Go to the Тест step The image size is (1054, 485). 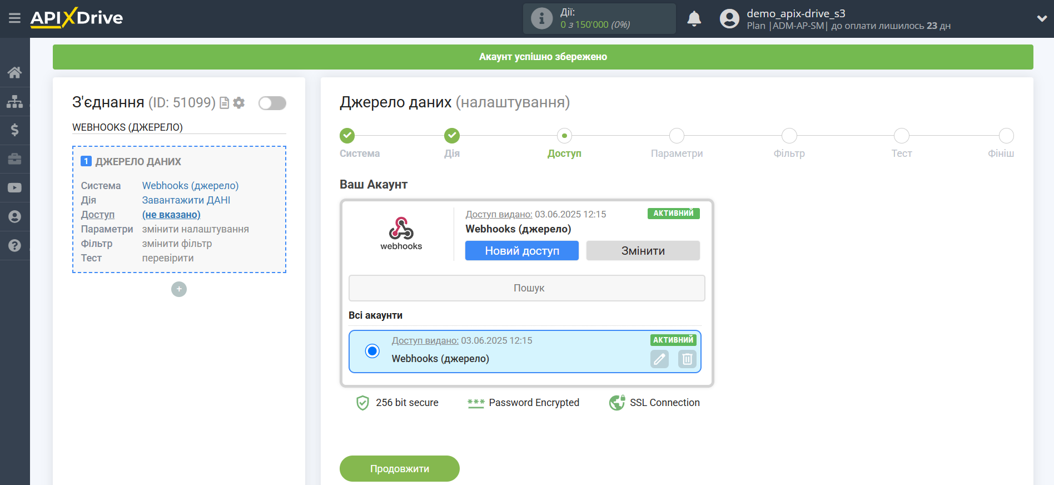902,135
